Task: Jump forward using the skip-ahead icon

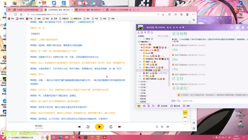Action: (111, 127)
